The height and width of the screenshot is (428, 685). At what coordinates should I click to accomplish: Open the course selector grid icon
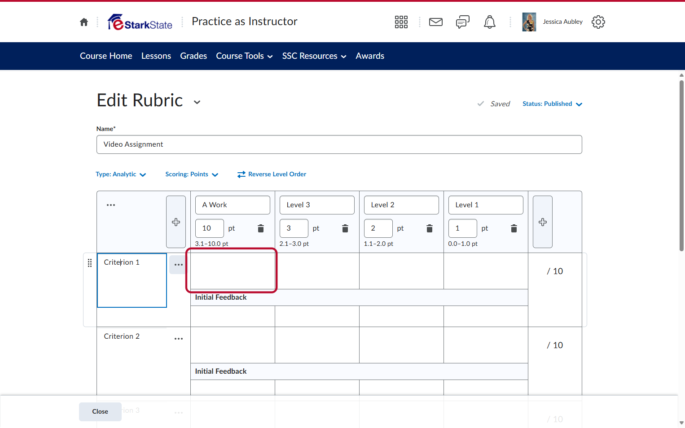pos(401,22)
